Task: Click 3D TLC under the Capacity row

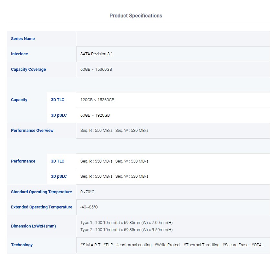Action: [x=57, y=100]
